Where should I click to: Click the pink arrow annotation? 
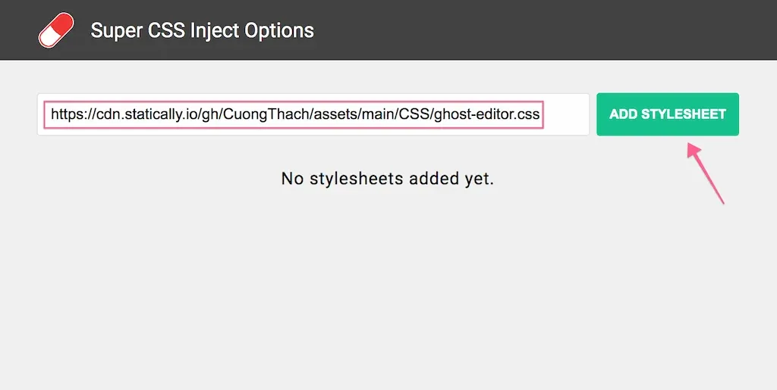tap(705, 173)
